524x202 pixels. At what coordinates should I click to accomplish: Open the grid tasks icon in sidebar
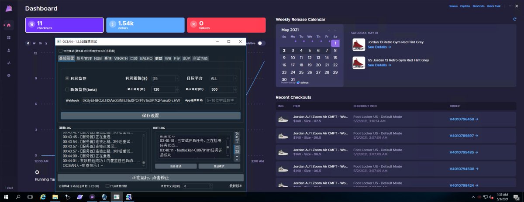(9, 38)
